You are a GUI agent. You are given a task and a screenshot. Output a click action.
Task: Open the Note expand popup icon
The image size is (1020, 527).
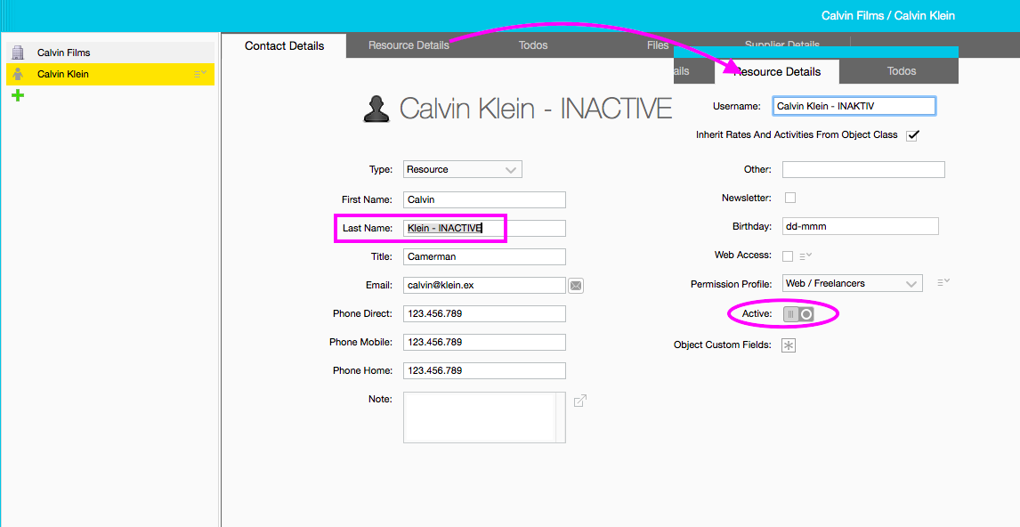tap(580, 401)
